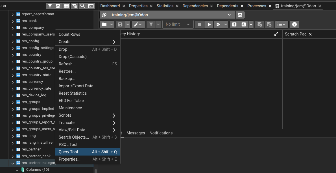Open the View/Edit Data submenu

pyautogui.click(x=88, y=130)
